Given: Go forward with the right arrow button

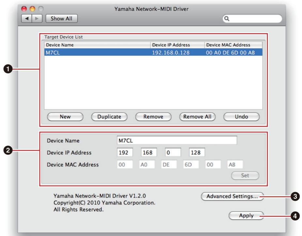Looking at the screenshot, I should [x=37, y=19].
